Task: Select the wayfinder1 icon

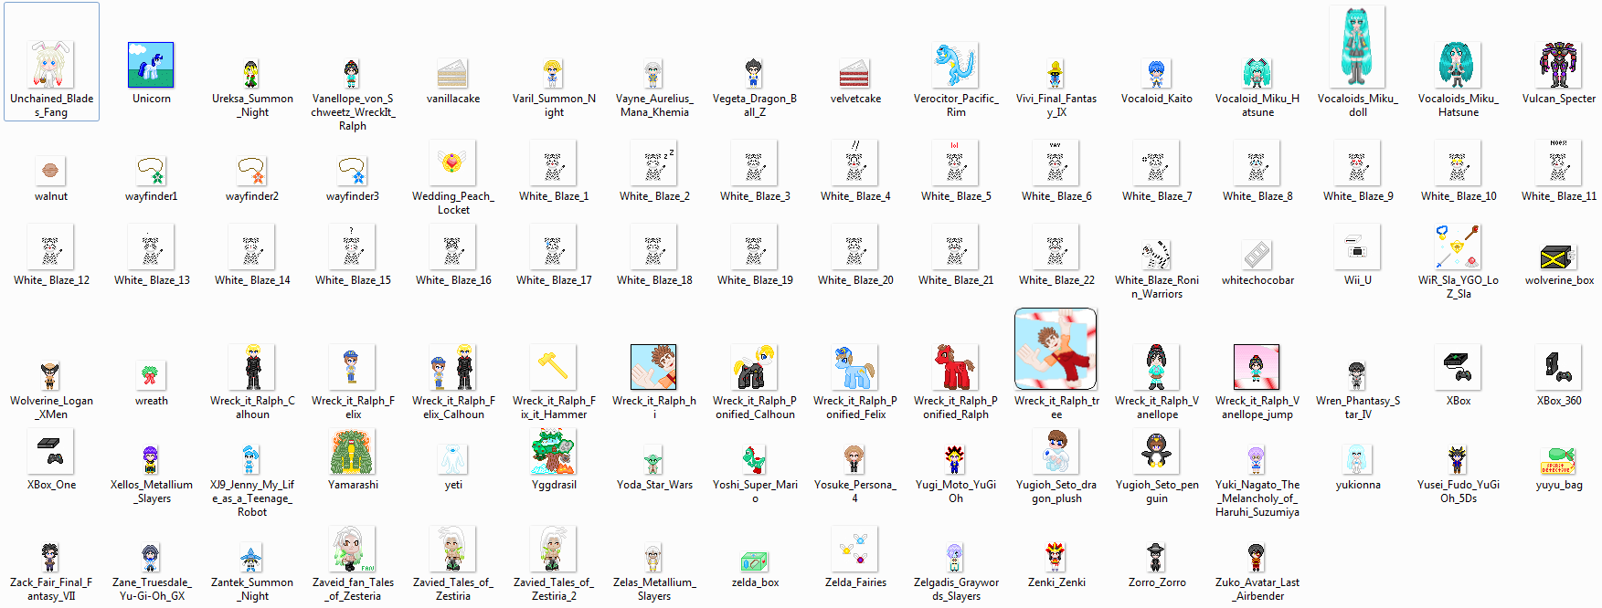Action: pos(151,171)
